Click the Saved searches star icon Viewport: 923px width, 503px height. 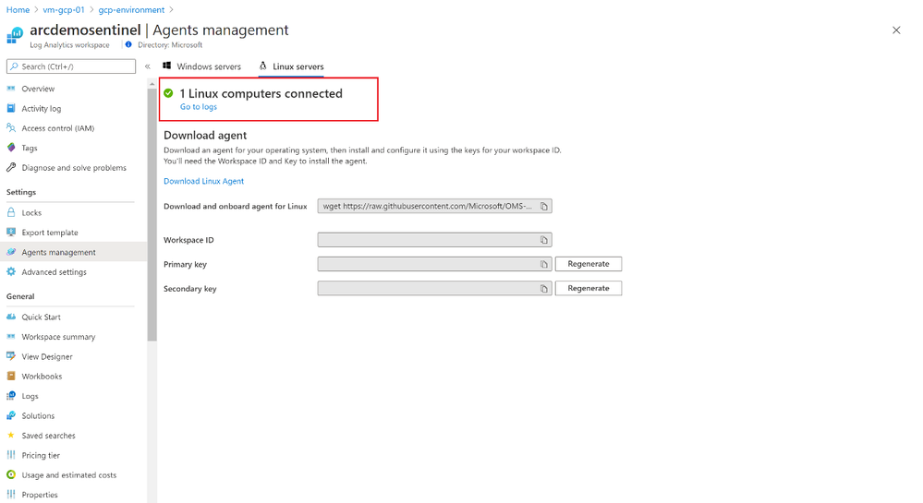point(10,436)
